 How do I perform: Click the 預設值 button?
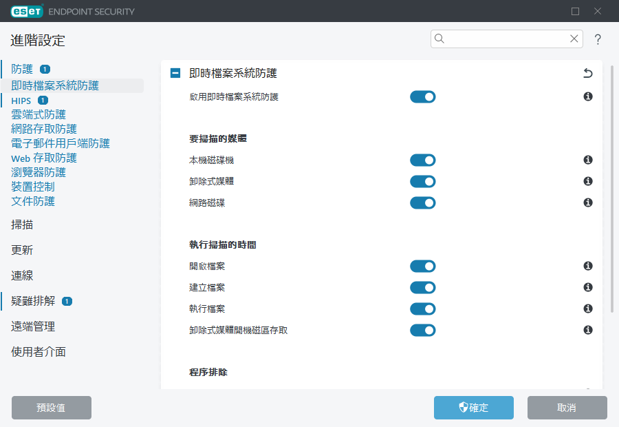(52, 408)
